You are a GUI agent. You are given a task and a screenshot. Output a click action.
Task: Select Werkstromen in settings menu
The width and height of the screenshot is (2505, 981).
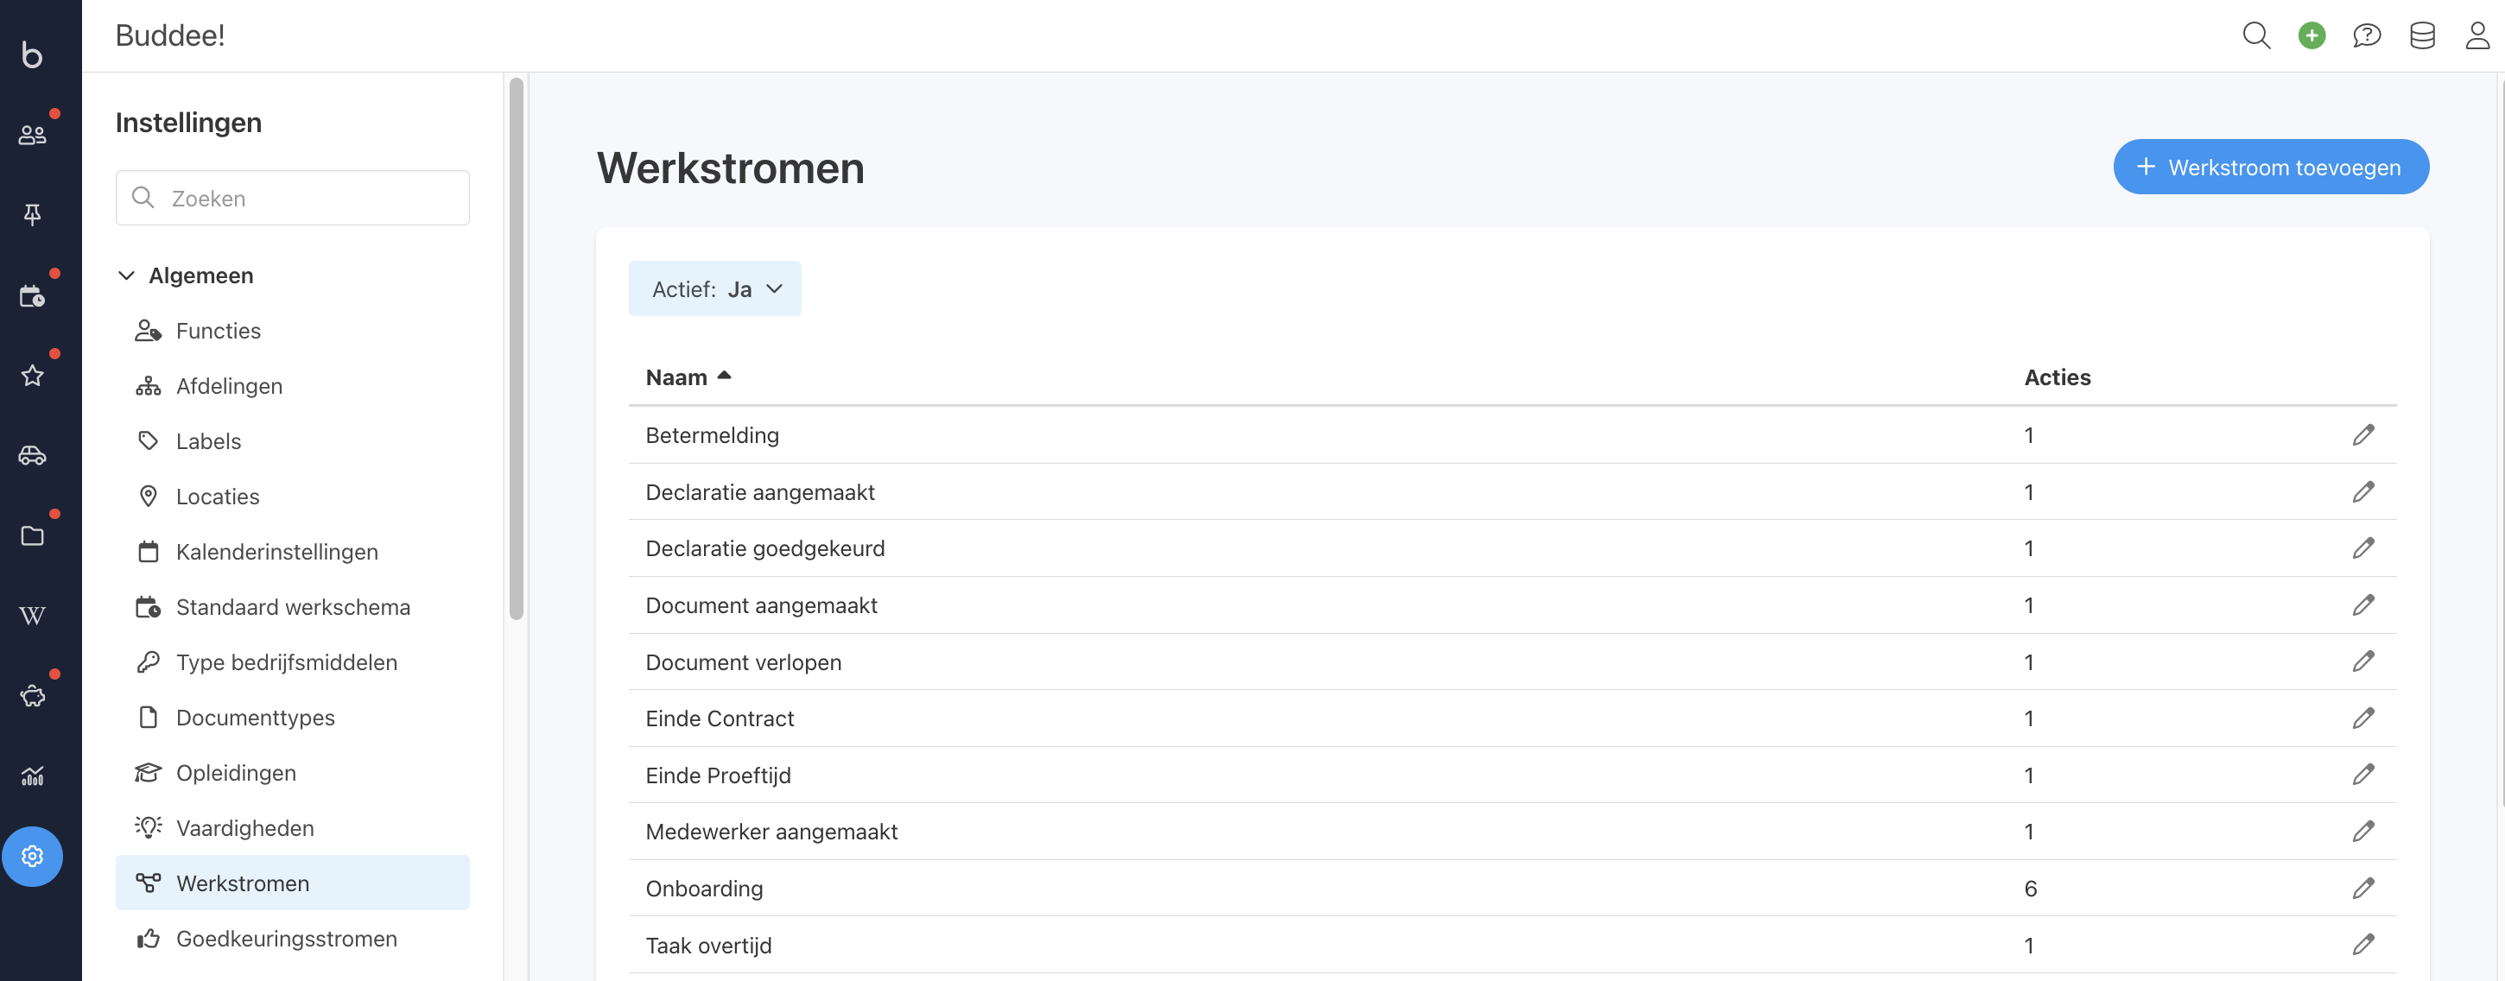point(292,883)
